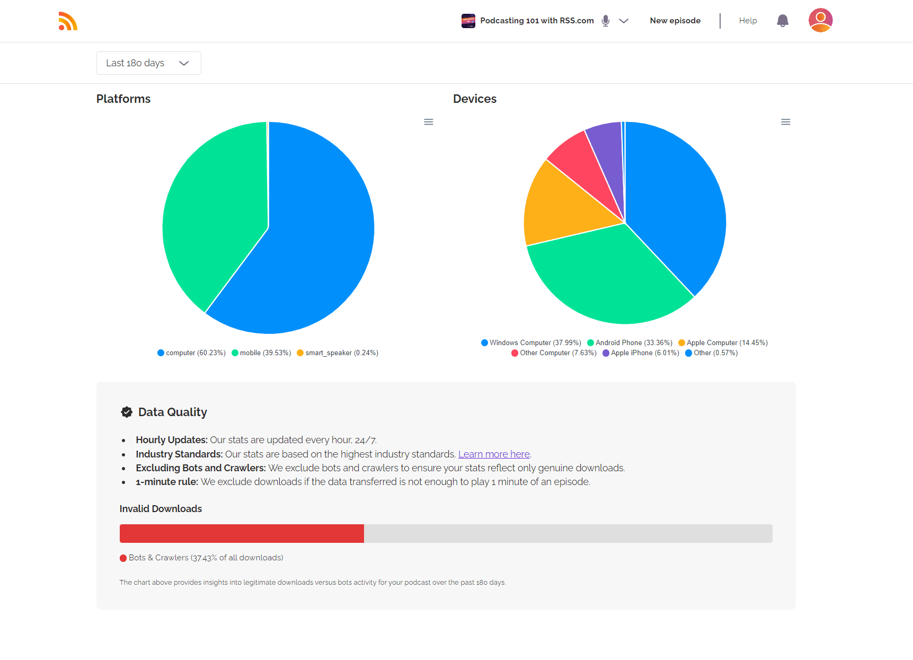
Task: Follow the Learn more here link
Action: tap(494, 454)
